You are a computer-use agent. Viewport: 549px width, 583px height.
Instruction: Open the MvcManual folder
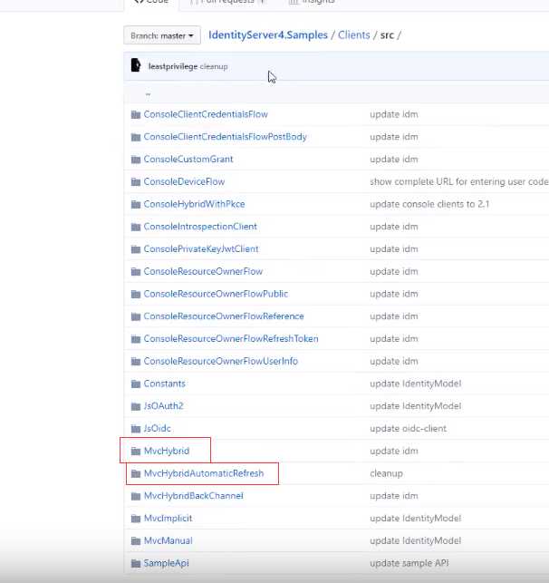point(168,540)
